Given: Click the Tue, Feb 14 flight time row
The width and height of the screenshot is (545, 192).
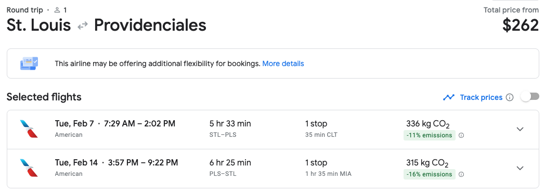Looking at the screenshot, I should (x=116, y=162).
